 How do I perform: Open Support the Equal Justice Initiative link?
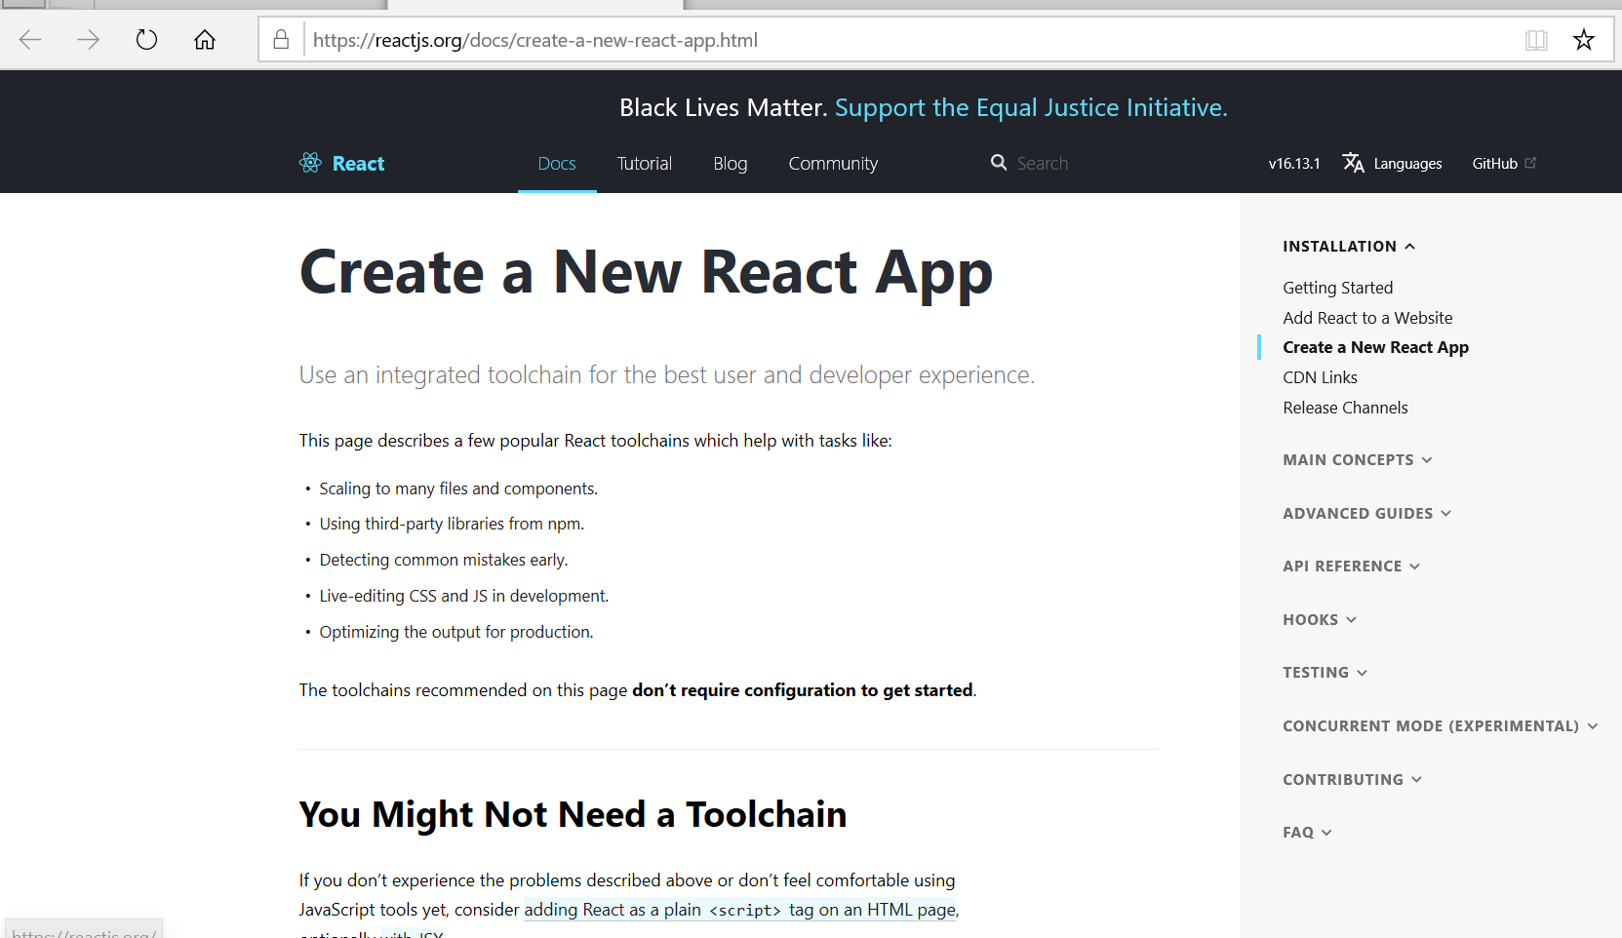tap(1031, 107)
